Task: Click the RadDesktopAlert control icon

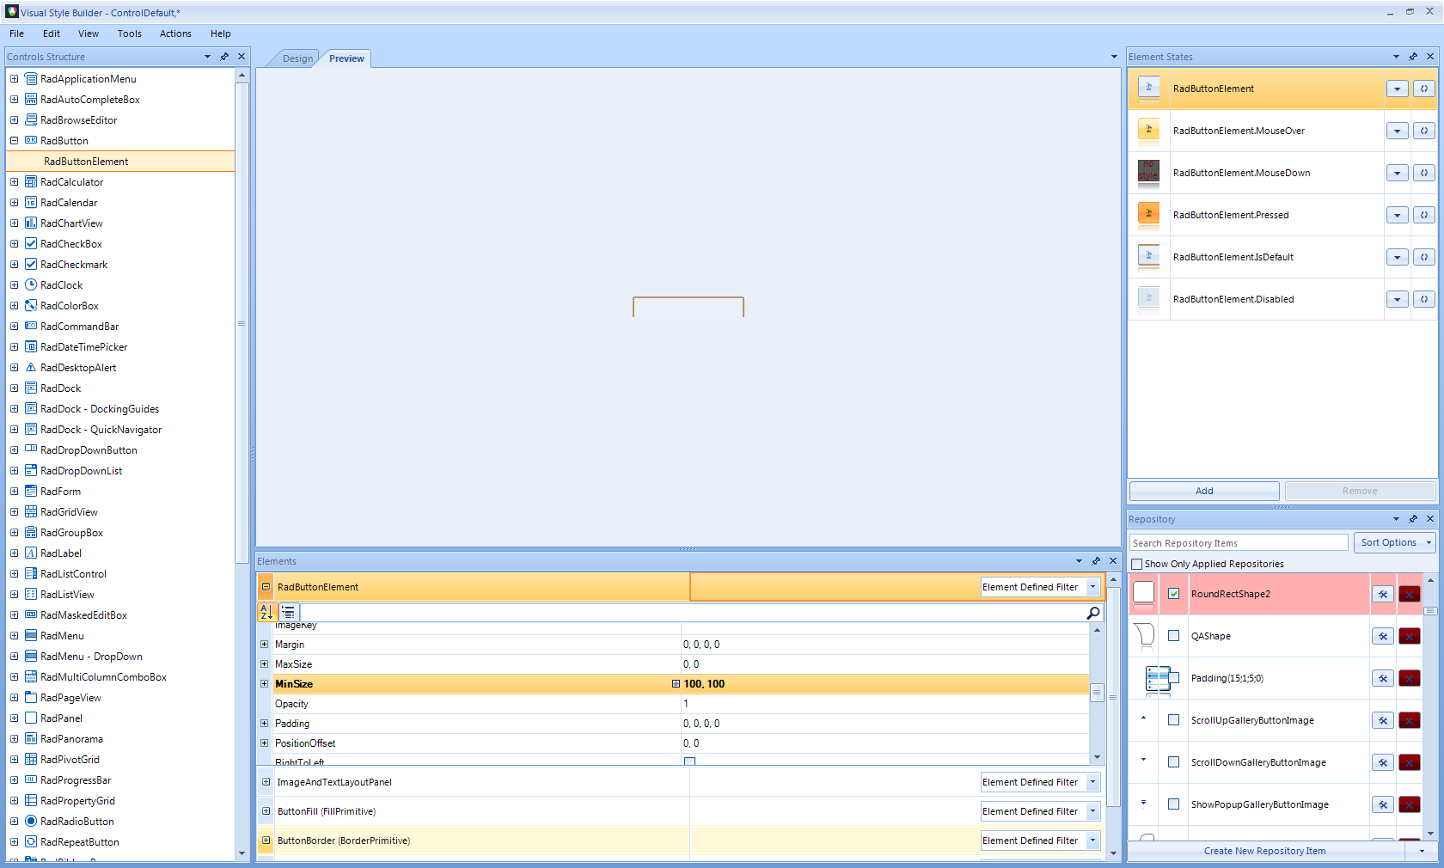Action: point(31,368)
